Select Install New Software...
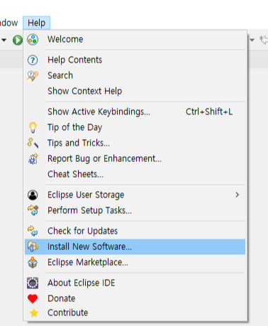Viewport: 268px width, 326px height. click(135, 246)
